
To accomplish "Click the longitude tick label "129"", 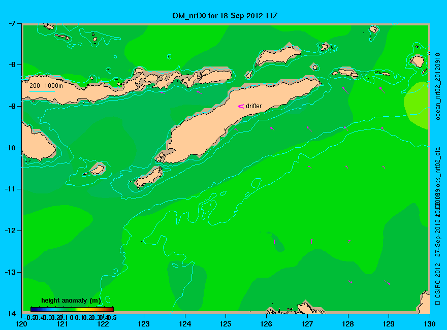I will 389,324.
